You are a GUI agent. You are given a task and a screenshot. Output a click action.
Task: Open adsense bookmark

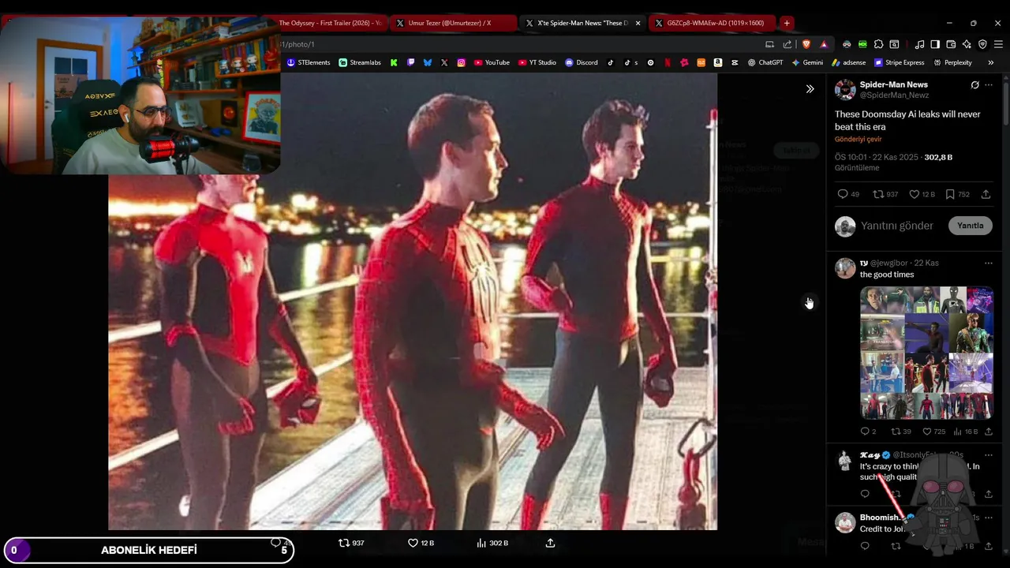point(848,62)
